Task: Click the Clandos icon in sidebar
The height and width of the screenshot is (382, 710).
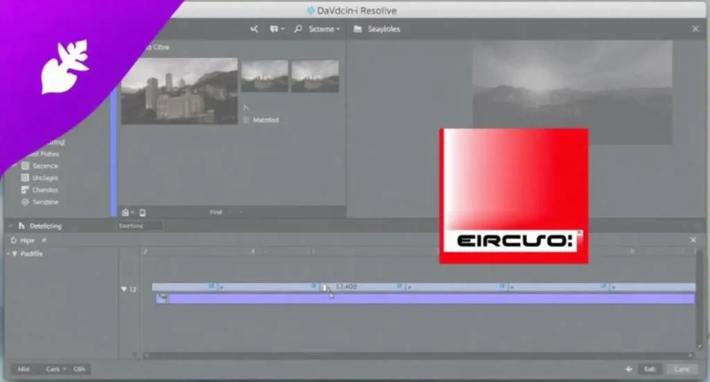Action: 26,190
